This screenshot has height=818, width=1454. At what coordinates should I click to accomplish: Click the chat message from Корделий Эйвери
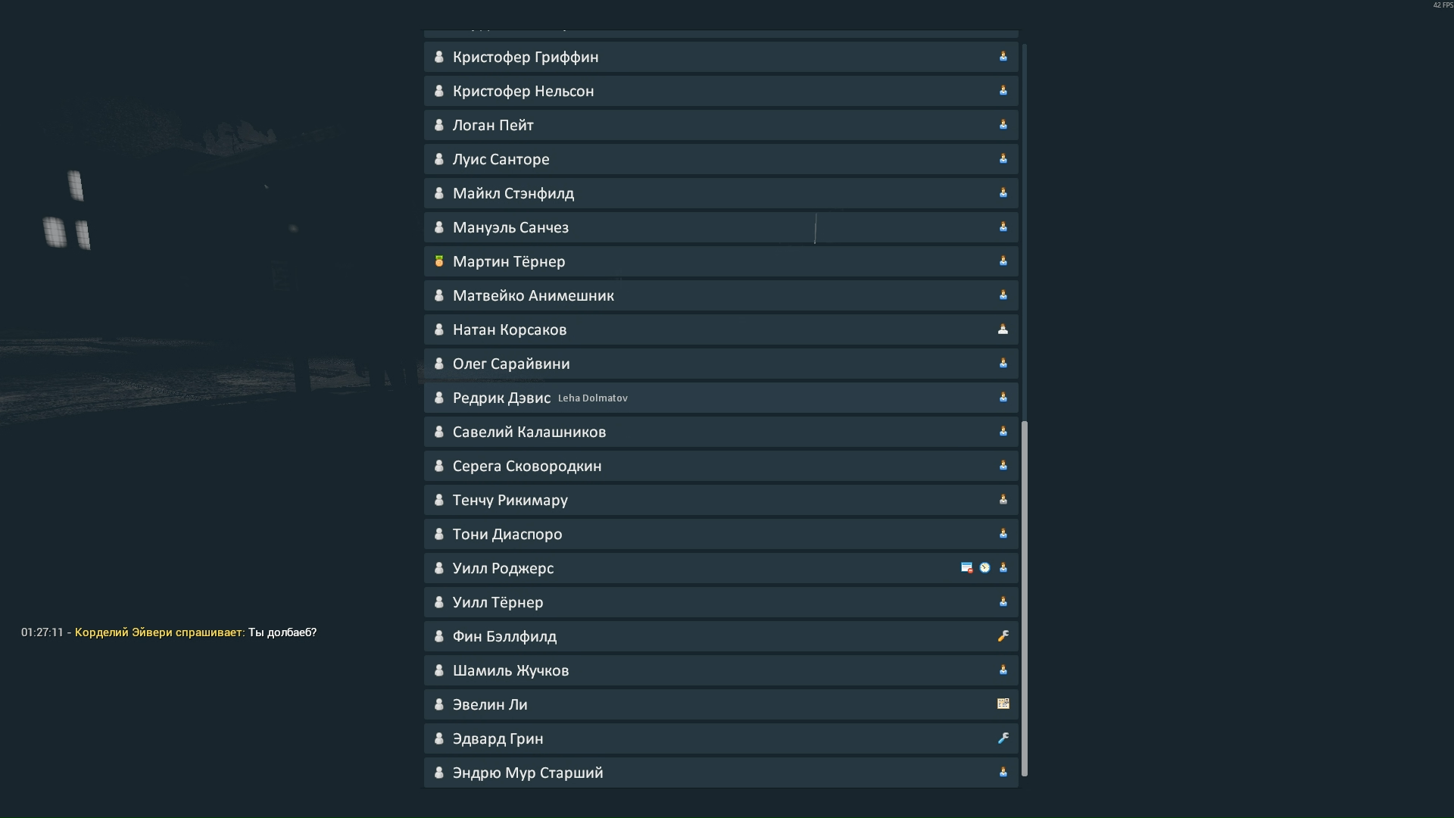[195, 632]
